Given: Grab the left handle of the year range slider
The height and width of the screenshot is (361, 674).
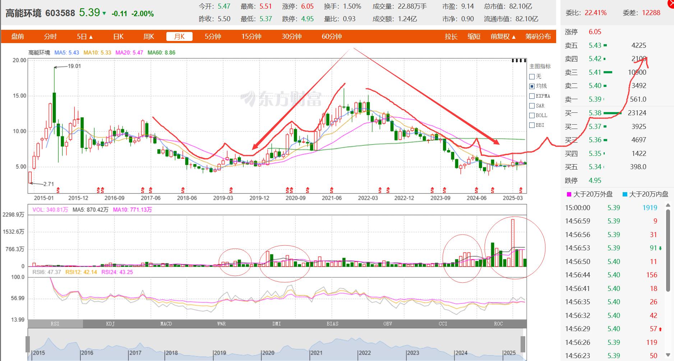Looking at the screenshot, I should point(28,344).
